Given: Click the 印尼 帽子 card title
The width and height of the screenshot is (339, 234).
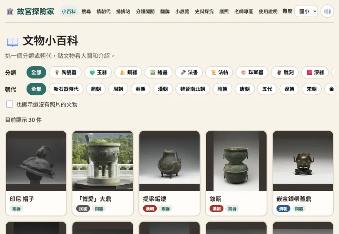Looking at the screenshot, I should (x=22, y=199).
